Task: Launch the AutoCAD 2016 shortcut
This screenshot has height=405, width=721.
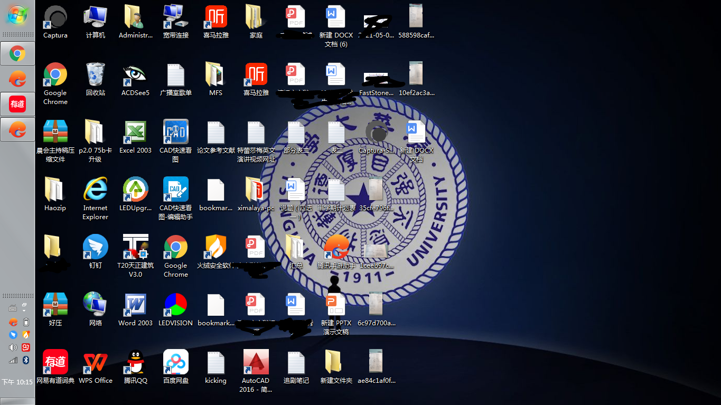Action: tap(256, 371)
